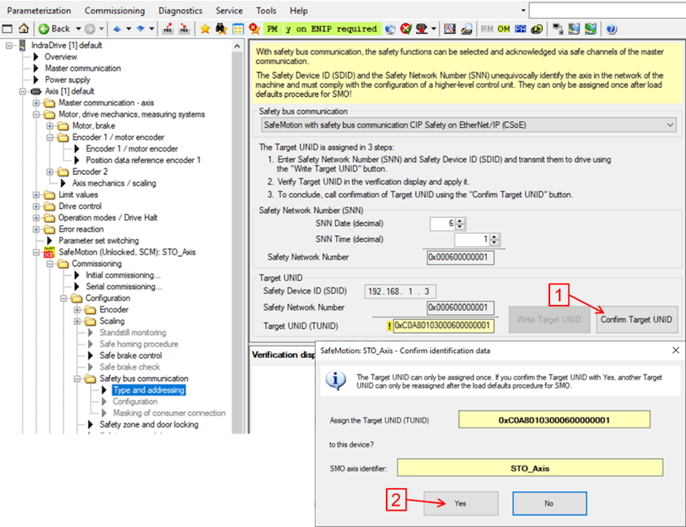Screen dimensions: 686x527
Task: Increase the SNN Date stepper value
Action: pyautogui.click(x=460, y=221)
